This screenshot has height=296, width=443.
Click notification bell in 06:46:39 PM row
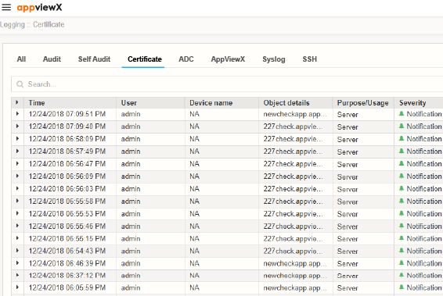point(402,263)
